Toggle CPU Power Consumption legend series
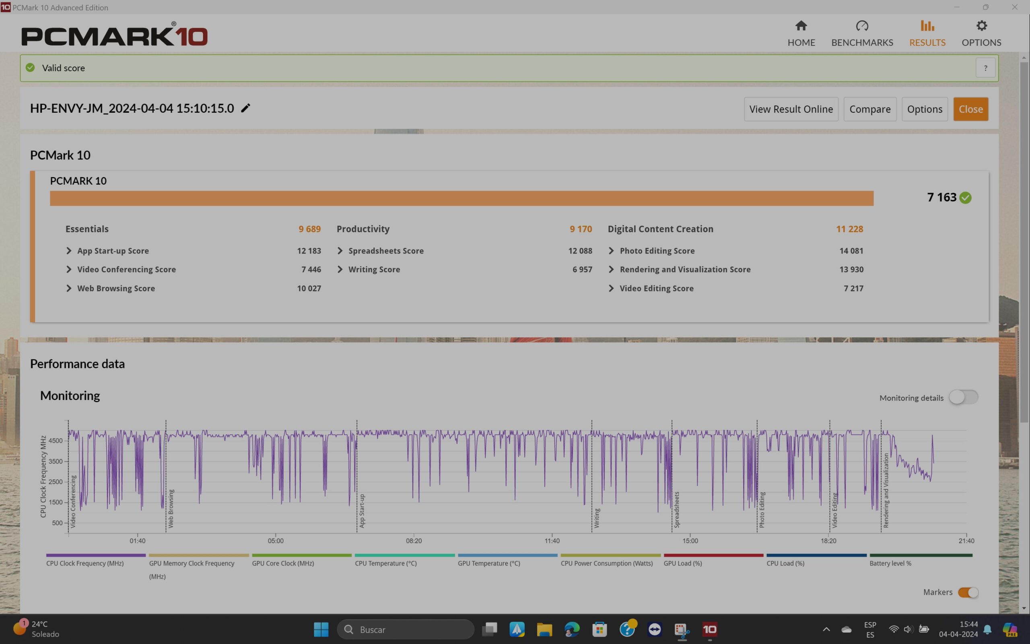This screenshot has height=644, width=1030. [610, 561]
